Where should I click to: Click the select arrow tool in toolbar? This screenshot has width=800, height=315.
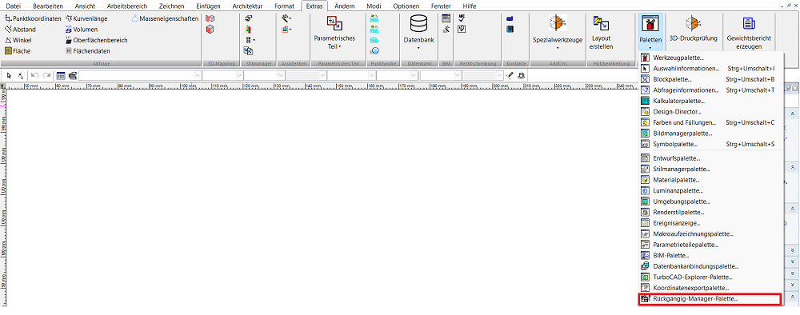(9, 75)
